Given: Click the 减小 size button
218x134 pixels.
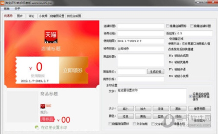Looking at the screenshot, I should tap(126, 109).
